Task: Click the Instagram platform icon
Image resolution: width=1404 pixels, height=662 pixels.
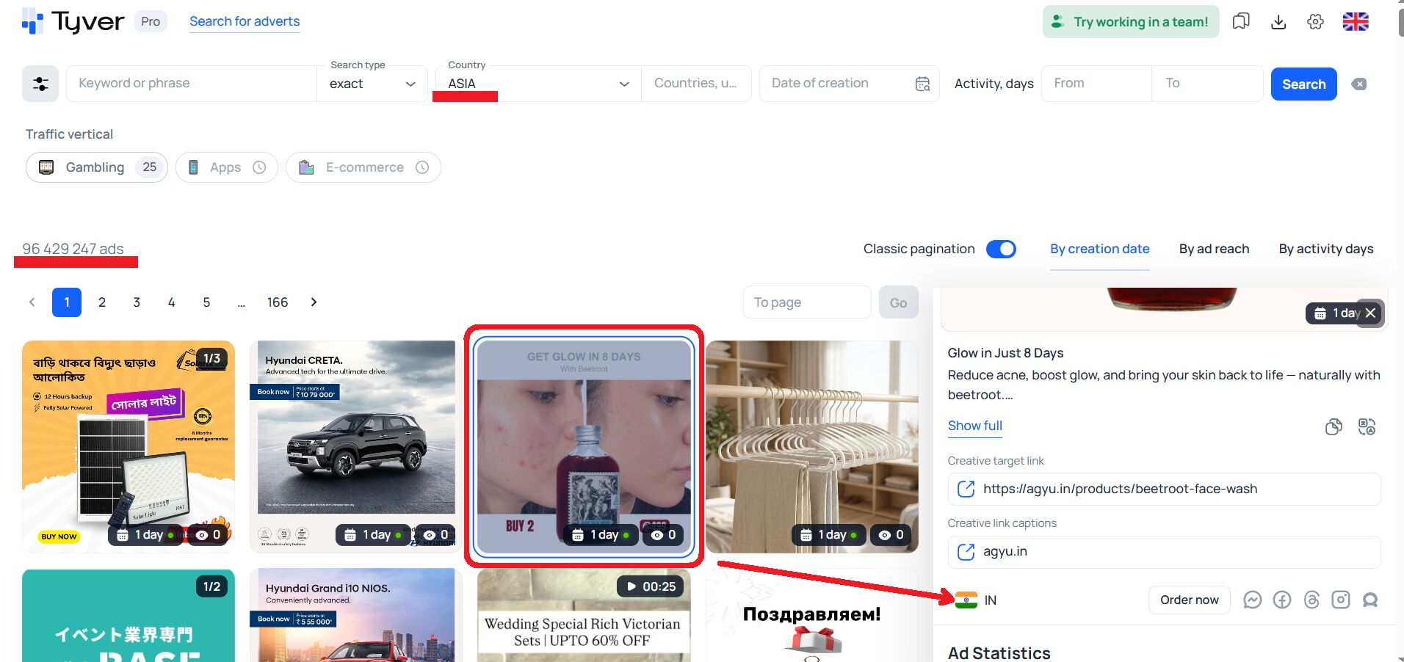Action: (x=1341, y=600)
